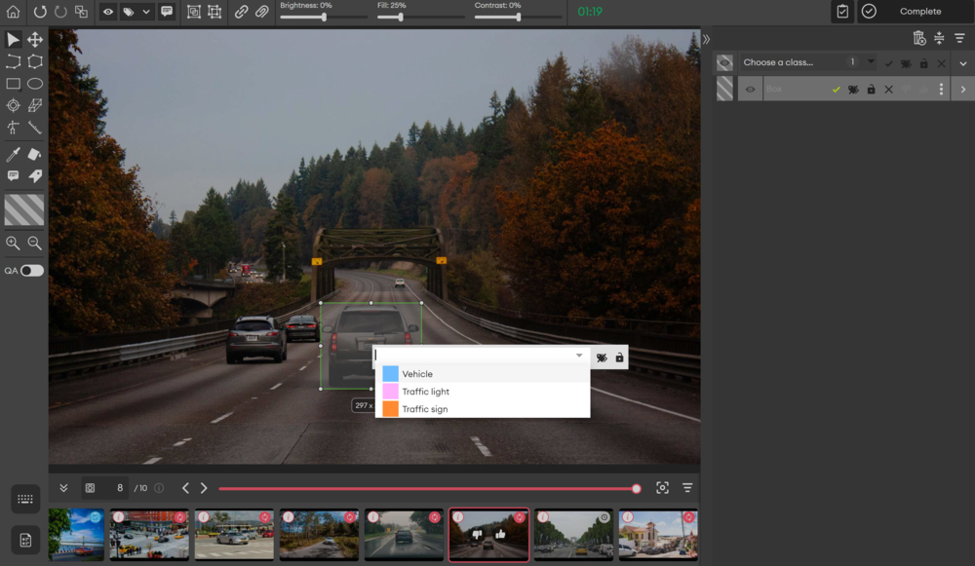Screen dimensions: 975x566
Task: Open the filter icon in right panel
Action: [960, 39]
